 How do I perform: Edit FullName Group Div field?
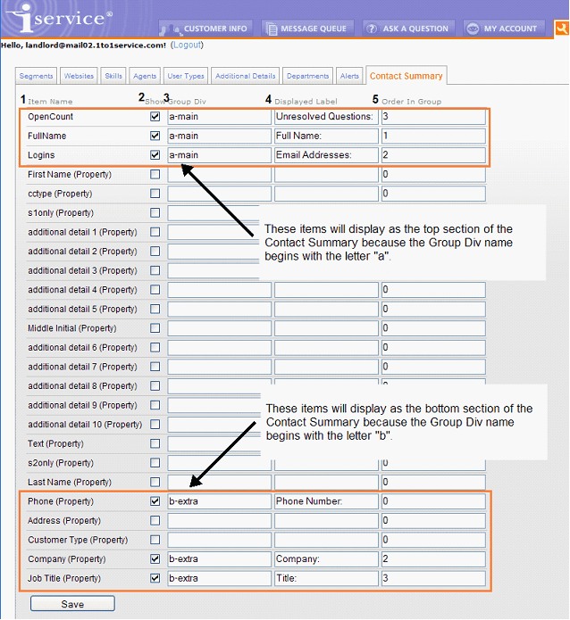[x=220, y=136]
